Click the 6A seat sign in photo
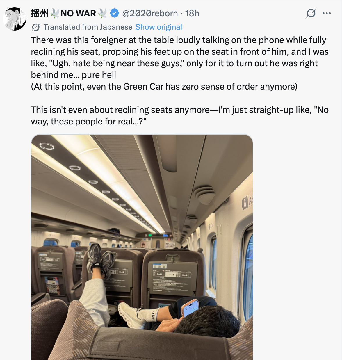 click(x=247, y=202)
